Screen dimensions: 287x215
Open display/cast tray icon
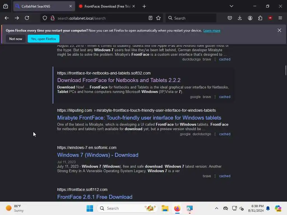click(x=234, y=208)
